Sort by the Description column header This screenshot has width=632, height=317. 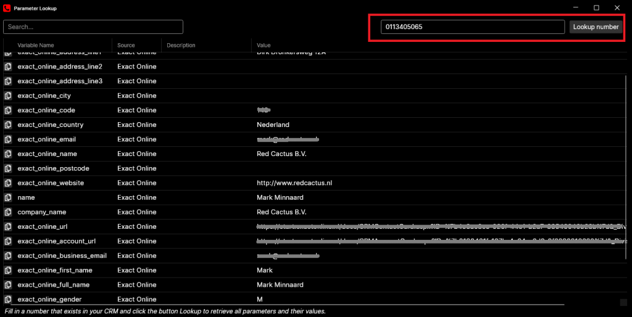pos(181,45)
